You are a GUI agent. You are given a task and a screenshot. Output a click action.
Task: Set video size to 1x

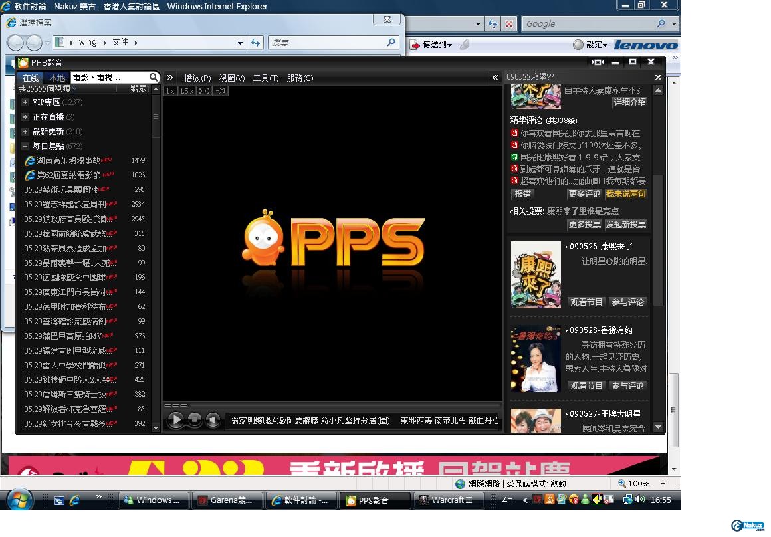[x=170, y=91]
